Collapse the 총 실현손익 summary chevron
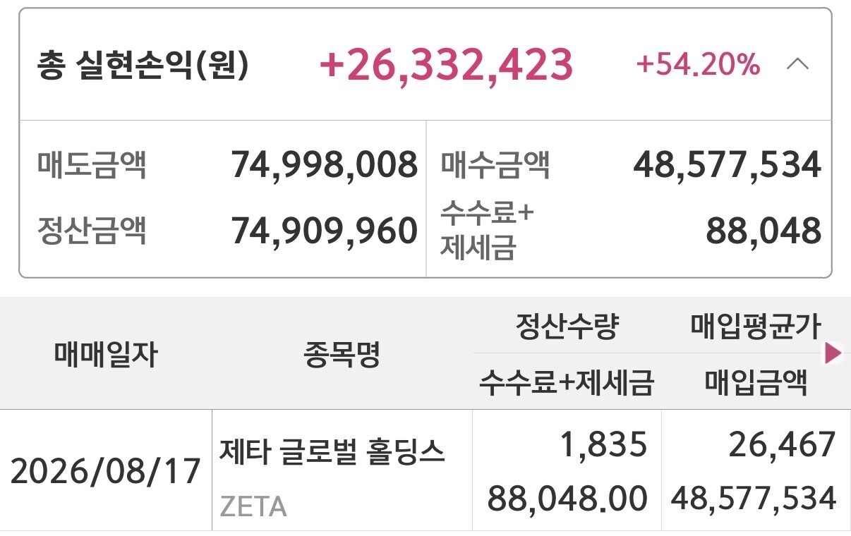 tap(797, 65)
